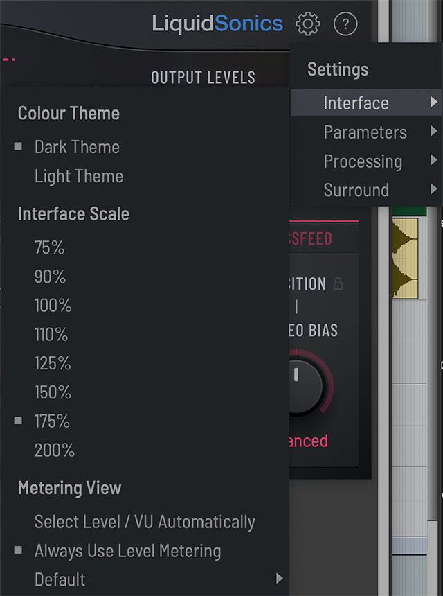This screenshot has width=443, height=596.
Task: Set interface scale to 100%
Action: (53, 305)
